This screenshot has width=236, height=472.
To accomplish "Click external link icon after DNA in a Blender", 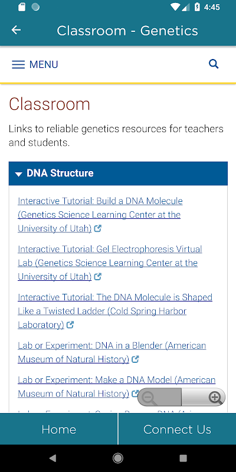I will click(x=136, y=359).
